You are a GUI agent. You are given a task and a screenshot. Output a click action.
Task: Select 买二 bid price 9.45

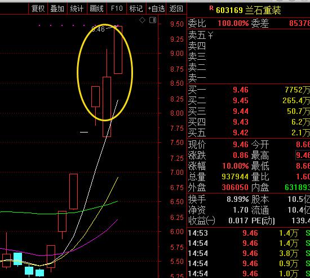pyautogui.click(x=241, y=101)
